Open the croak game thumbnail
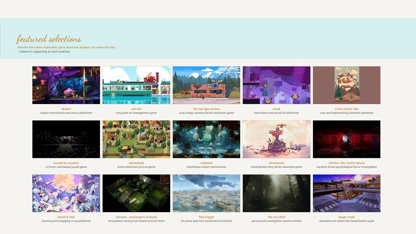Viewport: 416px width, 234px height. (x=276, y=85)
